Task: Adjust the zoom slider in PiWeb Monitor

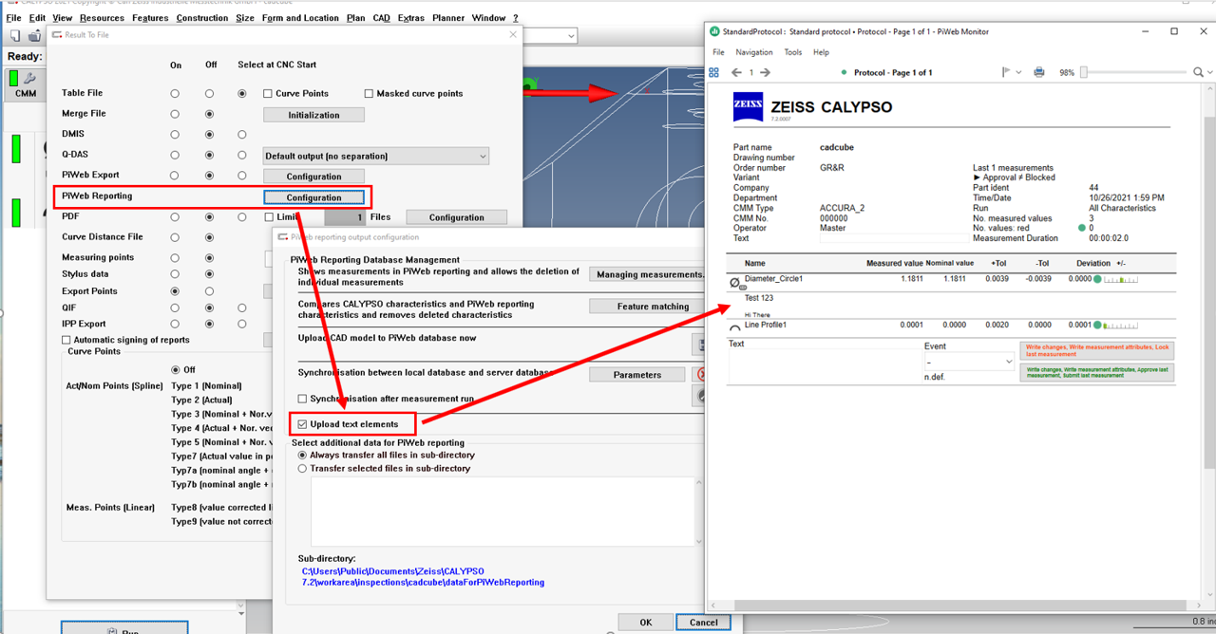Action: click(x=1084, y=72)
